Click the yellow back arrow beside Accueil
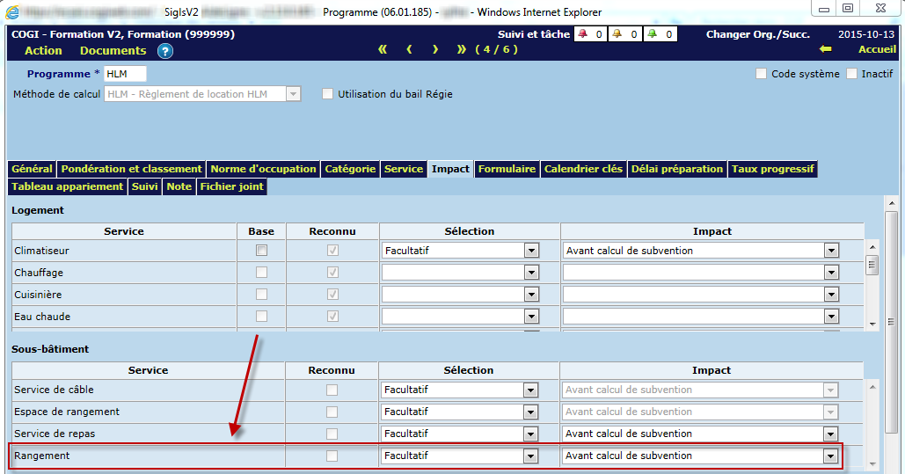This screenshot has width=905, height=474. [x=825, y=49]
